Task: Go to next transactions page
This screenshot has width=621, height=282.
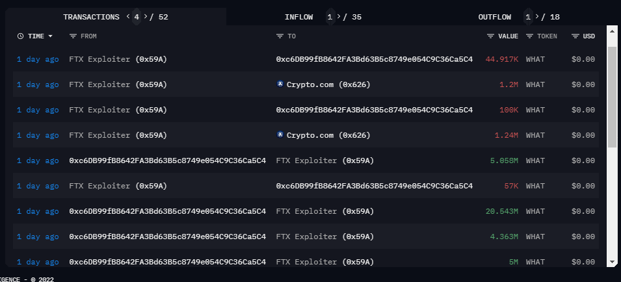Action: 145,17
